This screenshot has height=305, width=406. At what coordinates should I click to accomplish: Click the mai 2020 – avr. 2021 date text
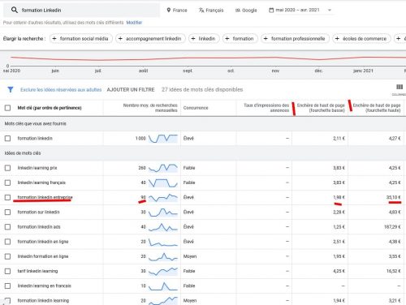[297, 10]
